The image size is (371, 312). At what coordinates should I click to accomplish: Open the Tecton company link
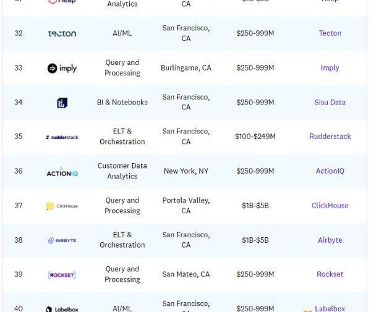point(330,33)
